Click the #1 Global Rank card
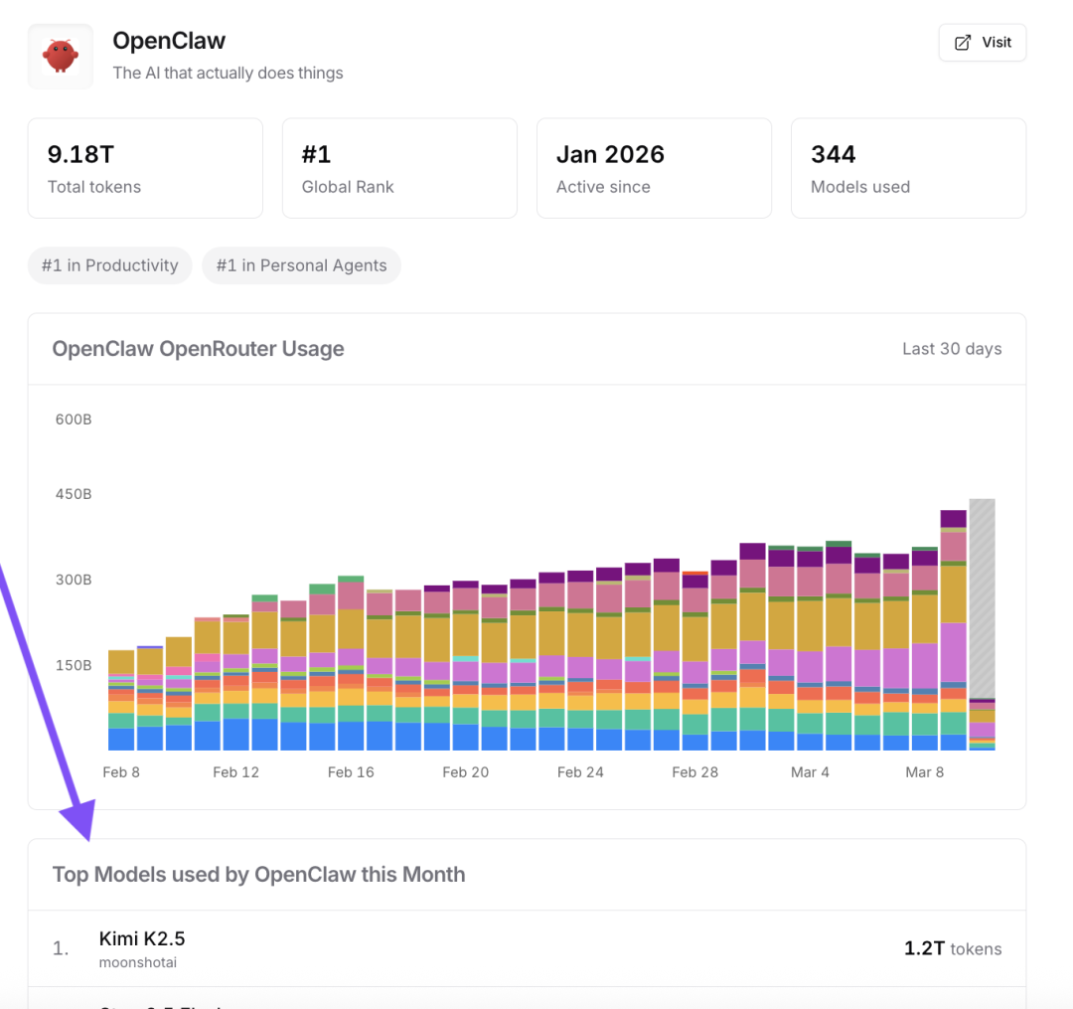The image size is (1073, 1009). (x=399, y=168)
